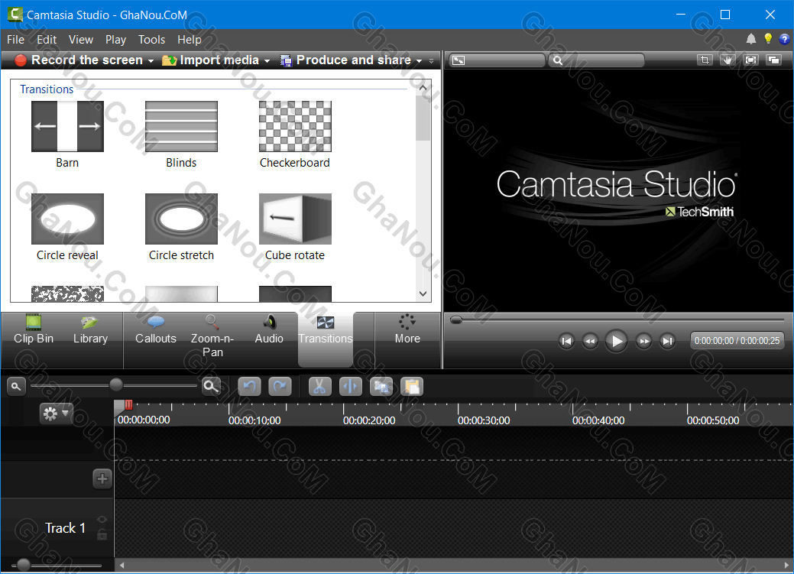This screenshot has height=574, width=794.
Task: Zoom in the timeline
Action: [x=211, y=387]
